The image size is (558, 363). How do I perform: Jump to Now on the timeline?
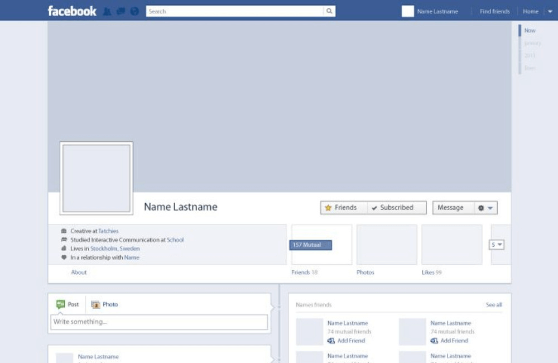click(530, 31)
